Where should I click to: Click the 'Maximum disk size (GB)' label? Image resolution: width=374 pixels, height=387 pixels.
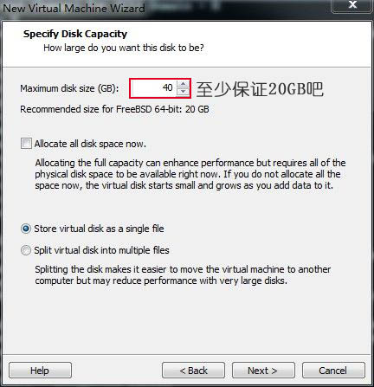[69, 88]
